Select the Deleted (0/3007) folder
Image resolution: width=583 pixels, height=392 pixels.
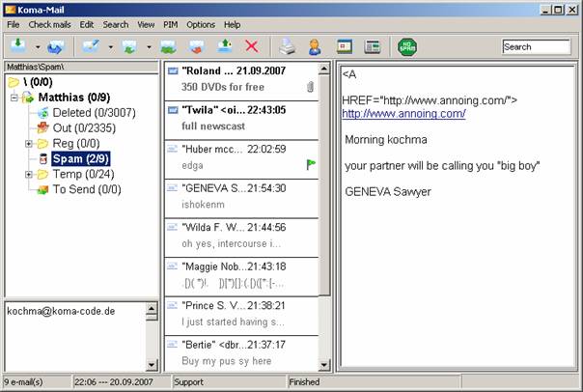click(94, 113)
